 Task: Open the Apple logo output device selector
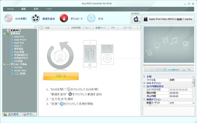click(136, 19)
